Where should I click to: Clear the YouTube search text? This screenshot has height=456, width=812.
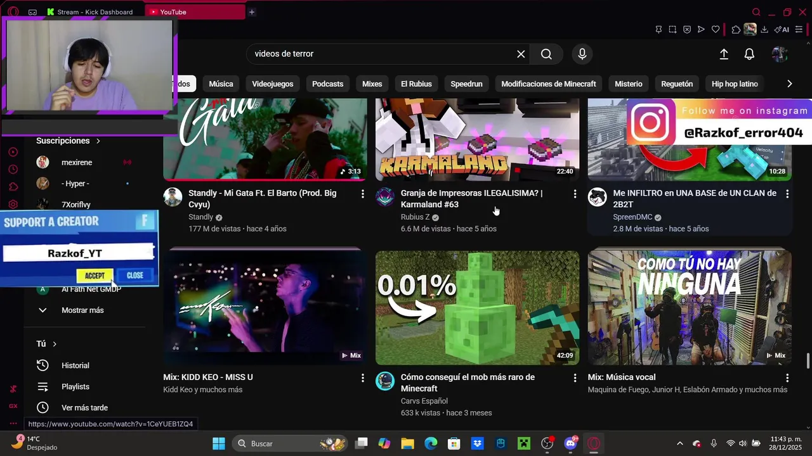click(x=521, y=54)
